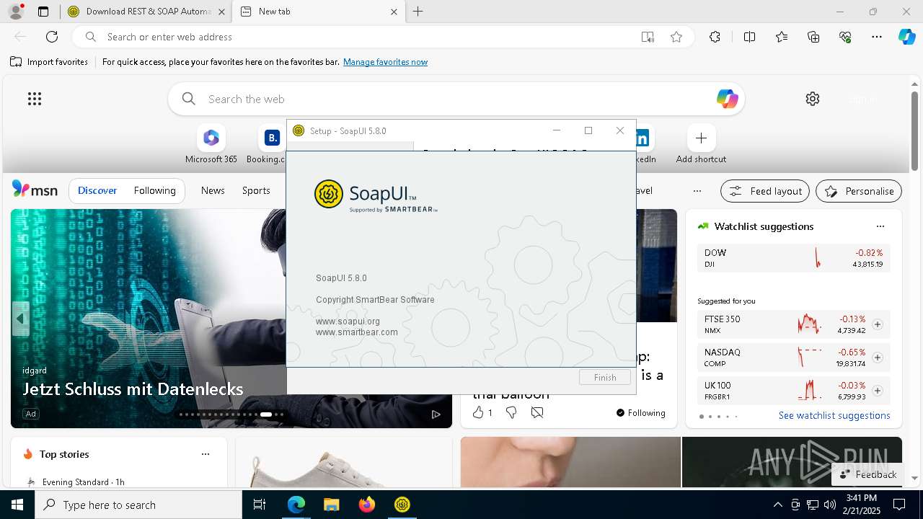This screenshot has height=519, width=923.
Task: Open the News category
Action: point(213,190)
